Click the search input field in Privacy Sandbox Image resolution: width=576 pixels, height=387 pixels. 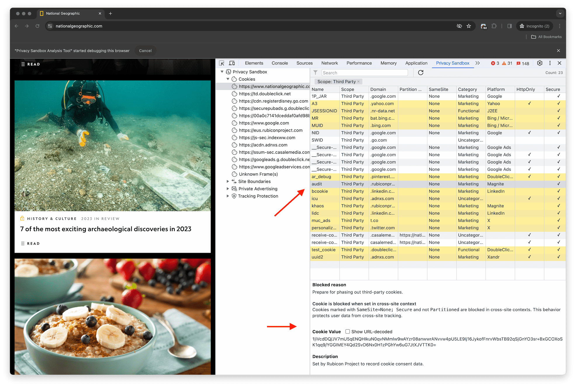click(x=366, y=72)
